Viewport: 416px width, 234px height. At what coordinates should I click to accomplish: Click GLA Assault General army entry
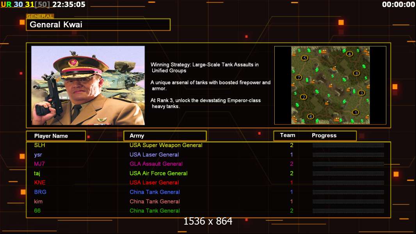(x=156, y=164)
